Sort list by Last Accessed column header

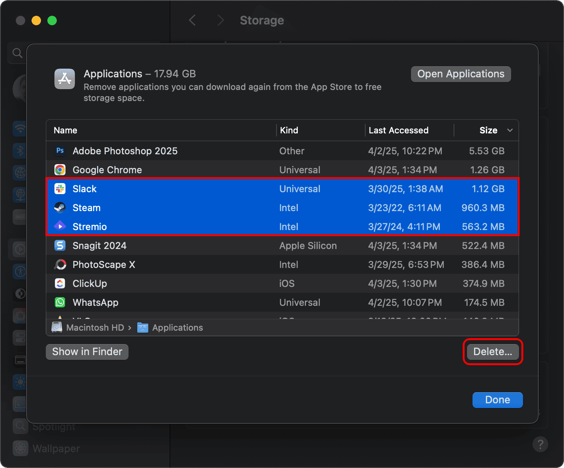398,130
